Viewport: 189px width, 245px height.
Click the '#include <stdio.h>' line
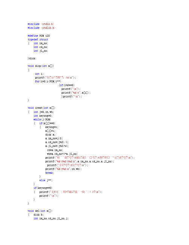pos(41,24)
